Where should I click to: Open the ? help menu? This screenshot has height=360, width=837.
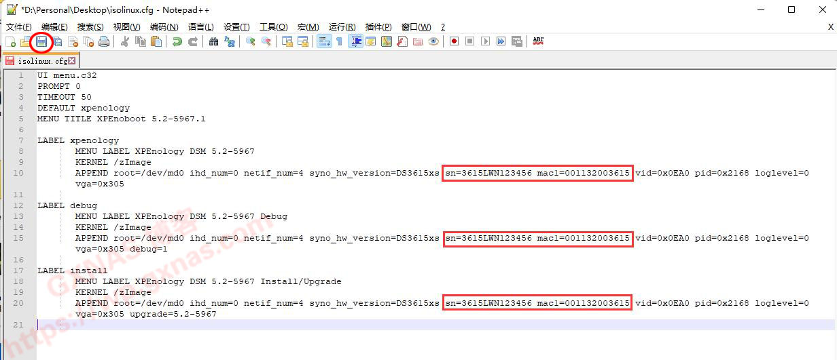(x=443, y=27)
